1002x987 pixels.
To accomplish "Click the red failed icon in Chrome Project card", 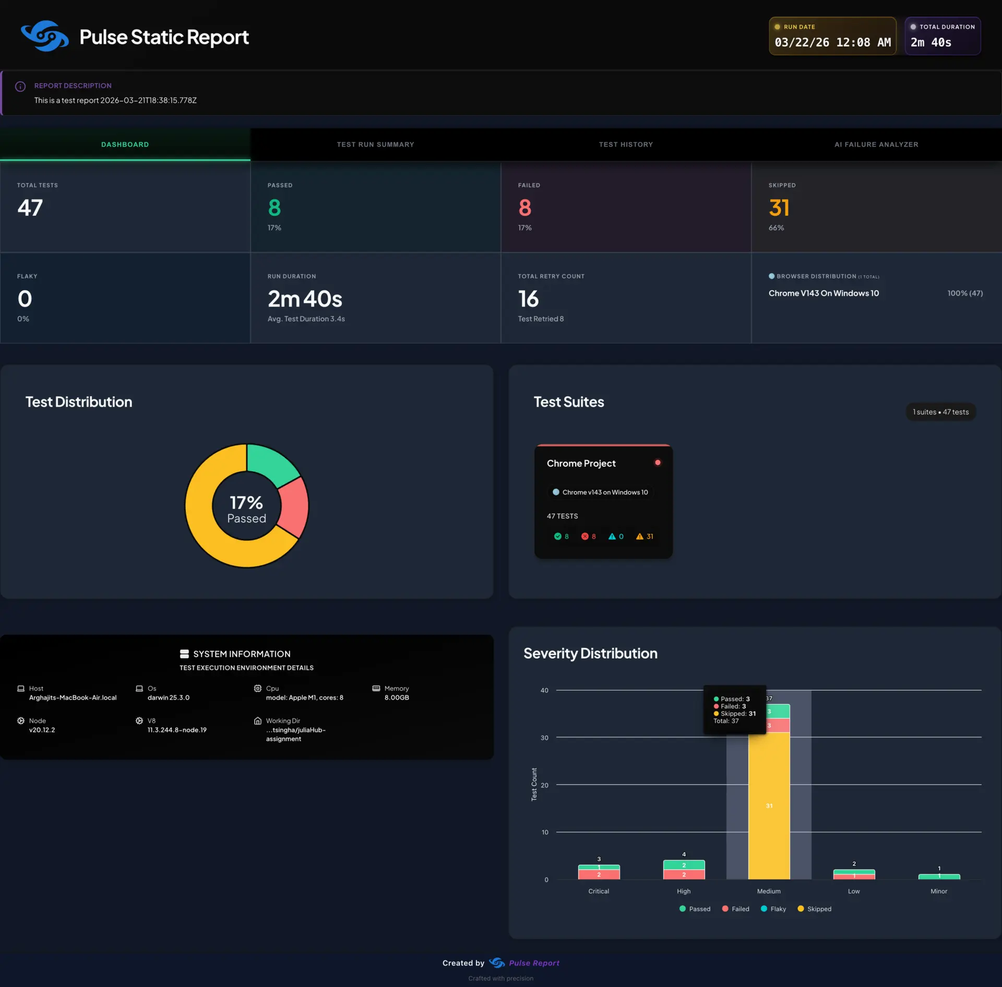I will [585, 536].
